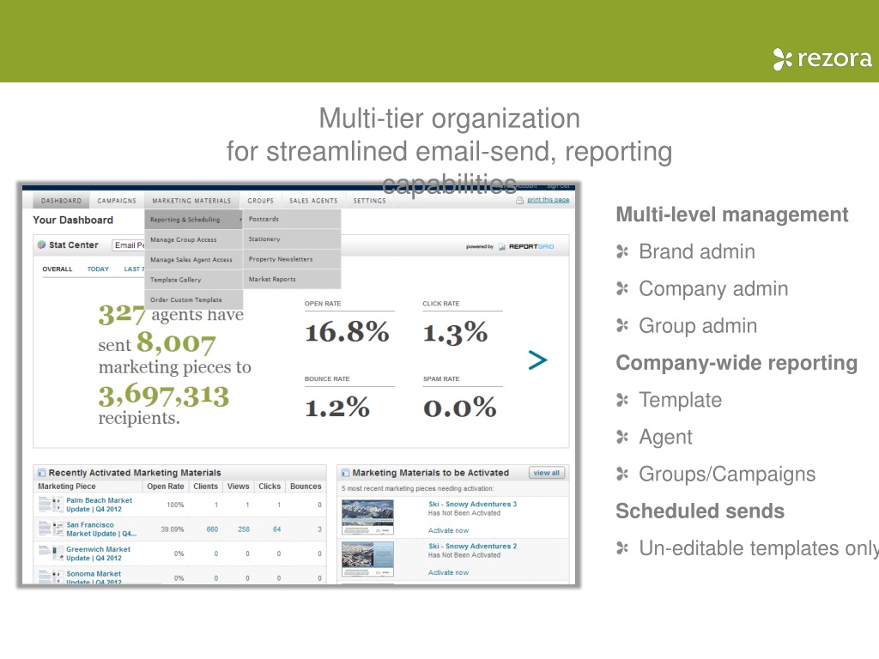Click the Scheduled sends heading
The image size is (879, 659).
pyautogui.click(x=700, y=511)
